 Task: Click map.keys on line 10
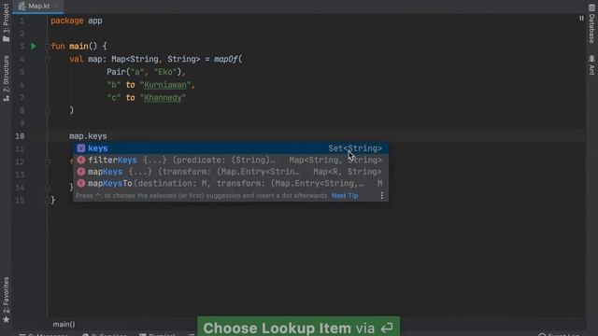click(x=88, y=136)
